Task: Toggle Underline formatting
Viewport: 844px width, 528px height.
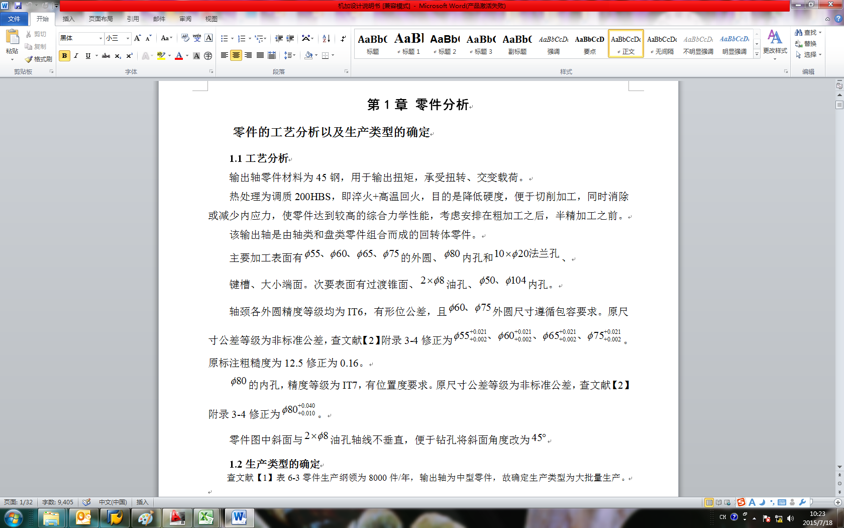Action: [88, 56]
